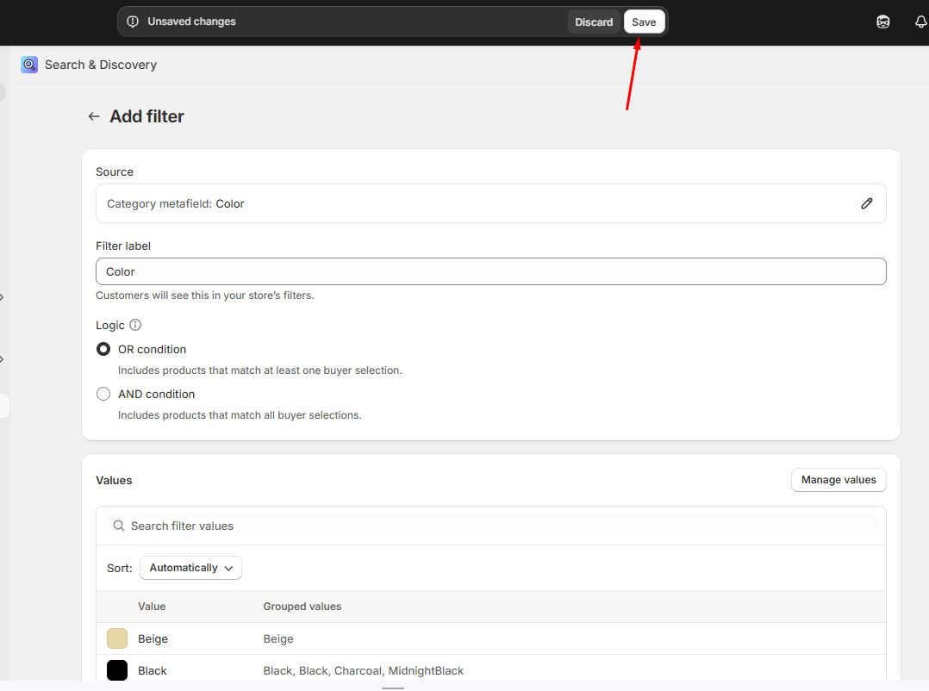Select the AND condition radio button

click(x=103, y=394)
